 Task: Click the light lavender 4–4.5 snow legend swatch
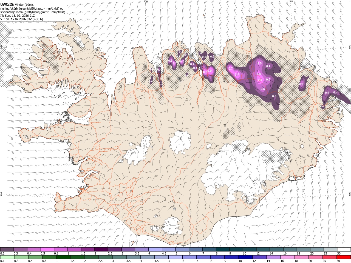point(155,250)
